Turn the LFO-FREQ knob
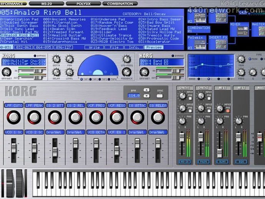This screenshot has width=265, height=199. coord(127,59)
